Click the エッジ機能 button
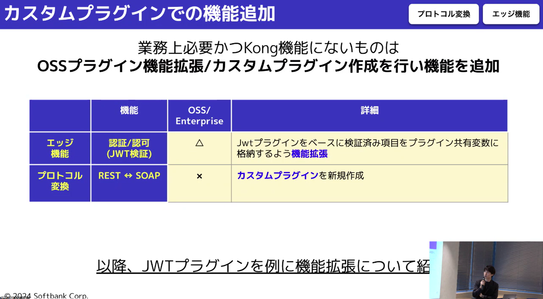 coord(511,14)
